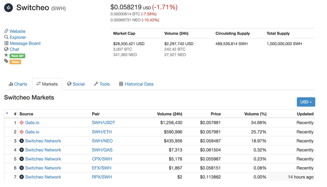
Task: Open Gate.io source link in row 1
Action: pos(32,123)
